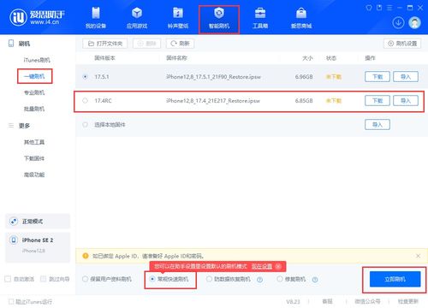Screen dimensions: 428x308
Task: Import a local firmware via 选择本地固件 row
Action: pyautogui.click(x=377, y=124)
